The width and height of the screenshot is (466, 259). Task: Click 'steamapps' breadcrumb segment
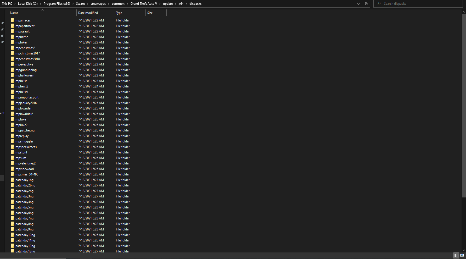click(x=98, y=4)
